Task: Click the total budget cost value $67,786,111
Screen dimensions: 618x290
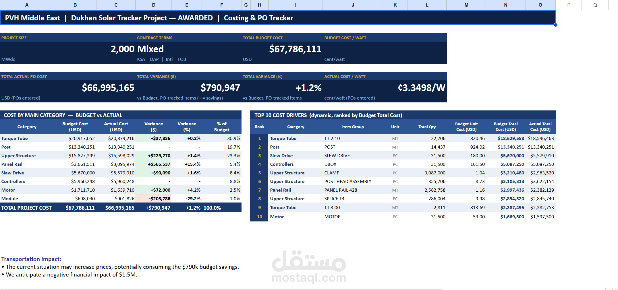Action: tap(295, 49)
